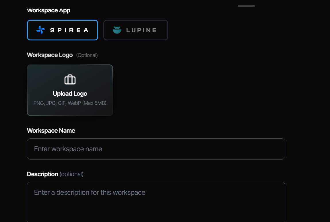Click the PNG, JPG, GIF, WebP format hint
330x222 pixels.
click(70, 103)
